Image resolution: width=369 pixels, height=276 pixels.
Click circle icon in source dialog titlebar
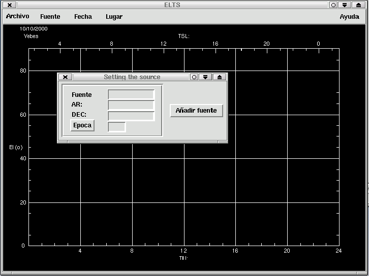(194, 77)
